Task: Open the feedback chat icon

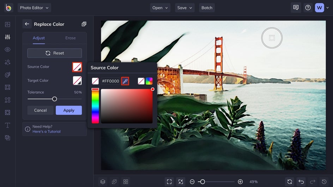Action: (296, 8)
